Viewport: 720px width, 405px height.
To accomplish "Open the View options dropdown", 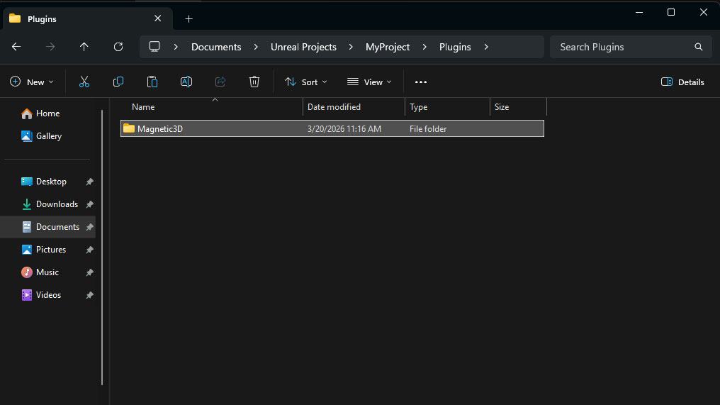I will [369, 82].
